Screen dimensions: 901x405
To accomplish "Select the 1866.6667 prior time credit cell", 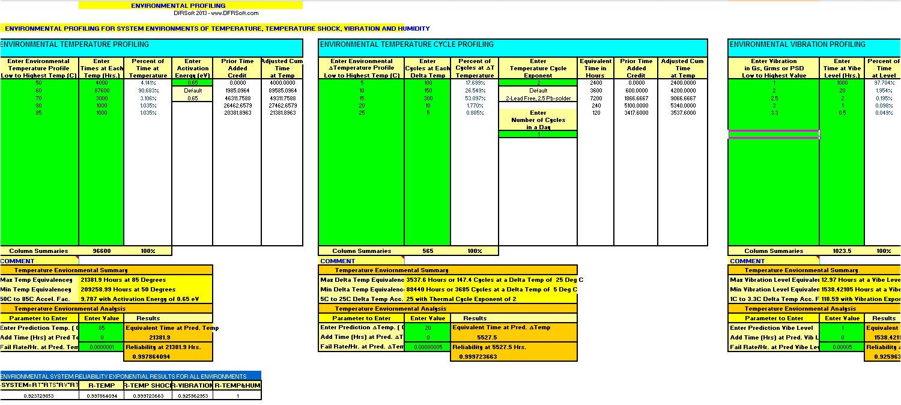I will [636, 98].
